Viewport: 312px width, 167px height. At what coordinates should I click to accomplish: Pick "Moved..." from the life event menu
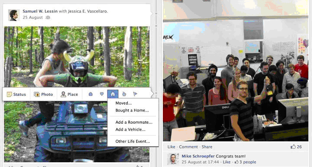click(x=123, y=103)
